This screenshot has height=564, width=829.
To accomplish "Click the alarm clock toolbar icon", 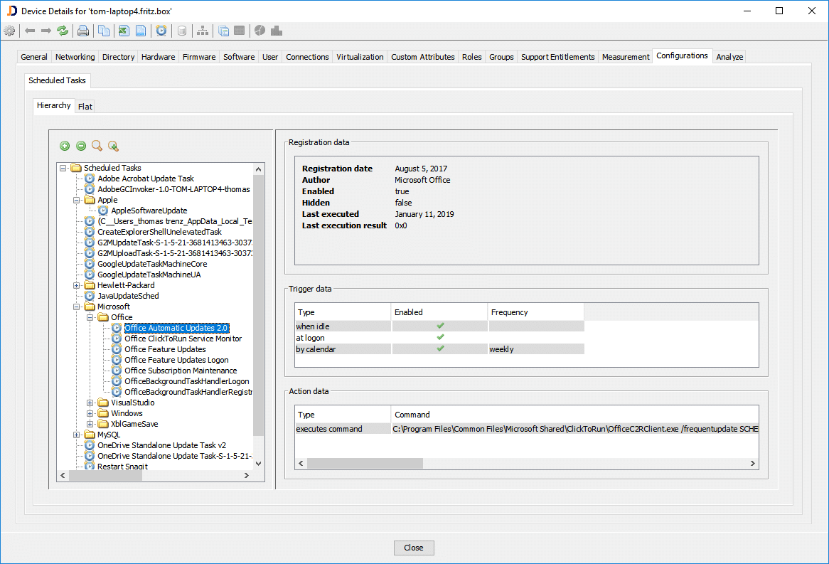I will coord(161,31).
